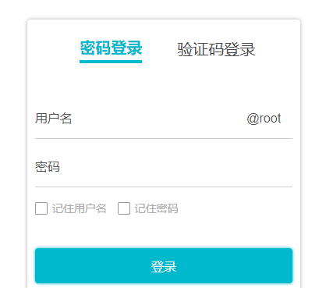Click the empty box left of 记住密码

pos(124,208)
